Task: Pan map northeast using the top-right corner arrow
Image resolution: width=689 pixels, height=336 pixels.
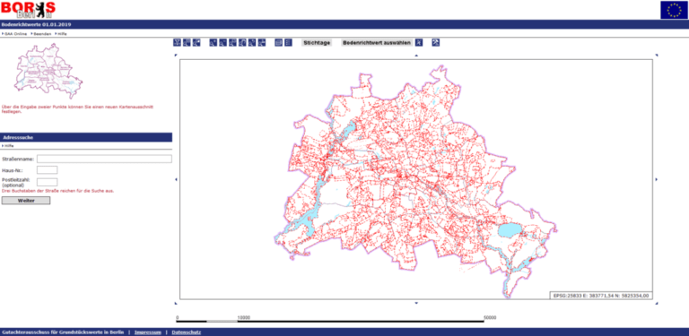Action: pyautogui.click(x=657, y=56)
